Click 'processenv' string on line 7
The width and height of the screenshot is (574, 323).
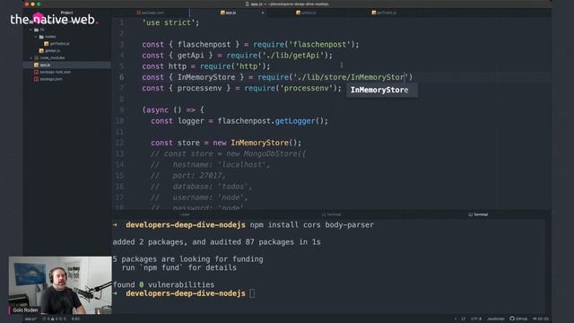307,88
